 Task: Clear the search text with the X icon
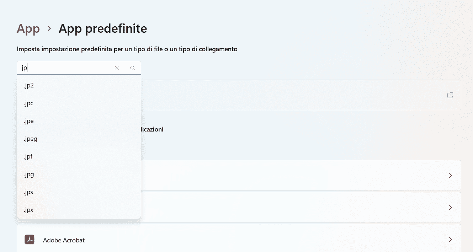(x=117, y=68)
